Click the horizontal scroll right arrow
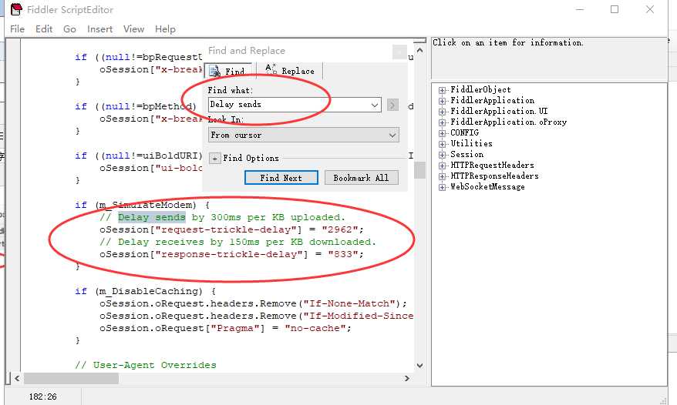The width and height of the screenshot is (677, 405). 406,378
